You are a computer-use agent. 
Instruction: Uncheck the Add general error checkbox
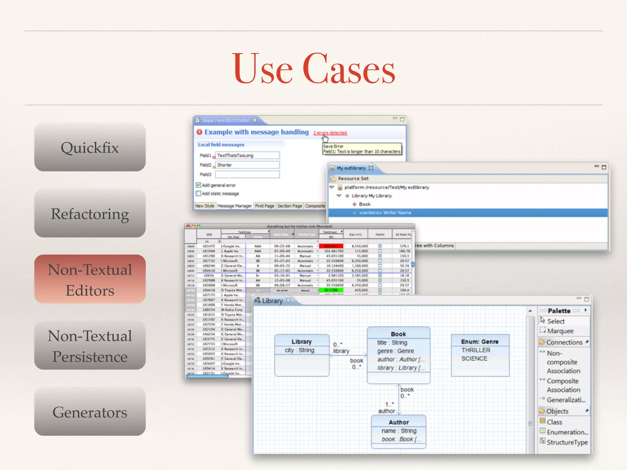point(198,185)
